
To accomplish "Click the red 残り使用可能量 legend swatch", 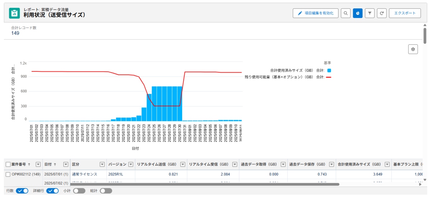I will [329, 77].
